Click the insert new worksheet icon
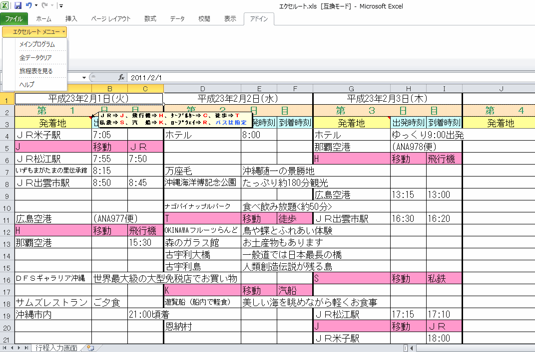The image size is (535, 352). [x=90, y=348]
